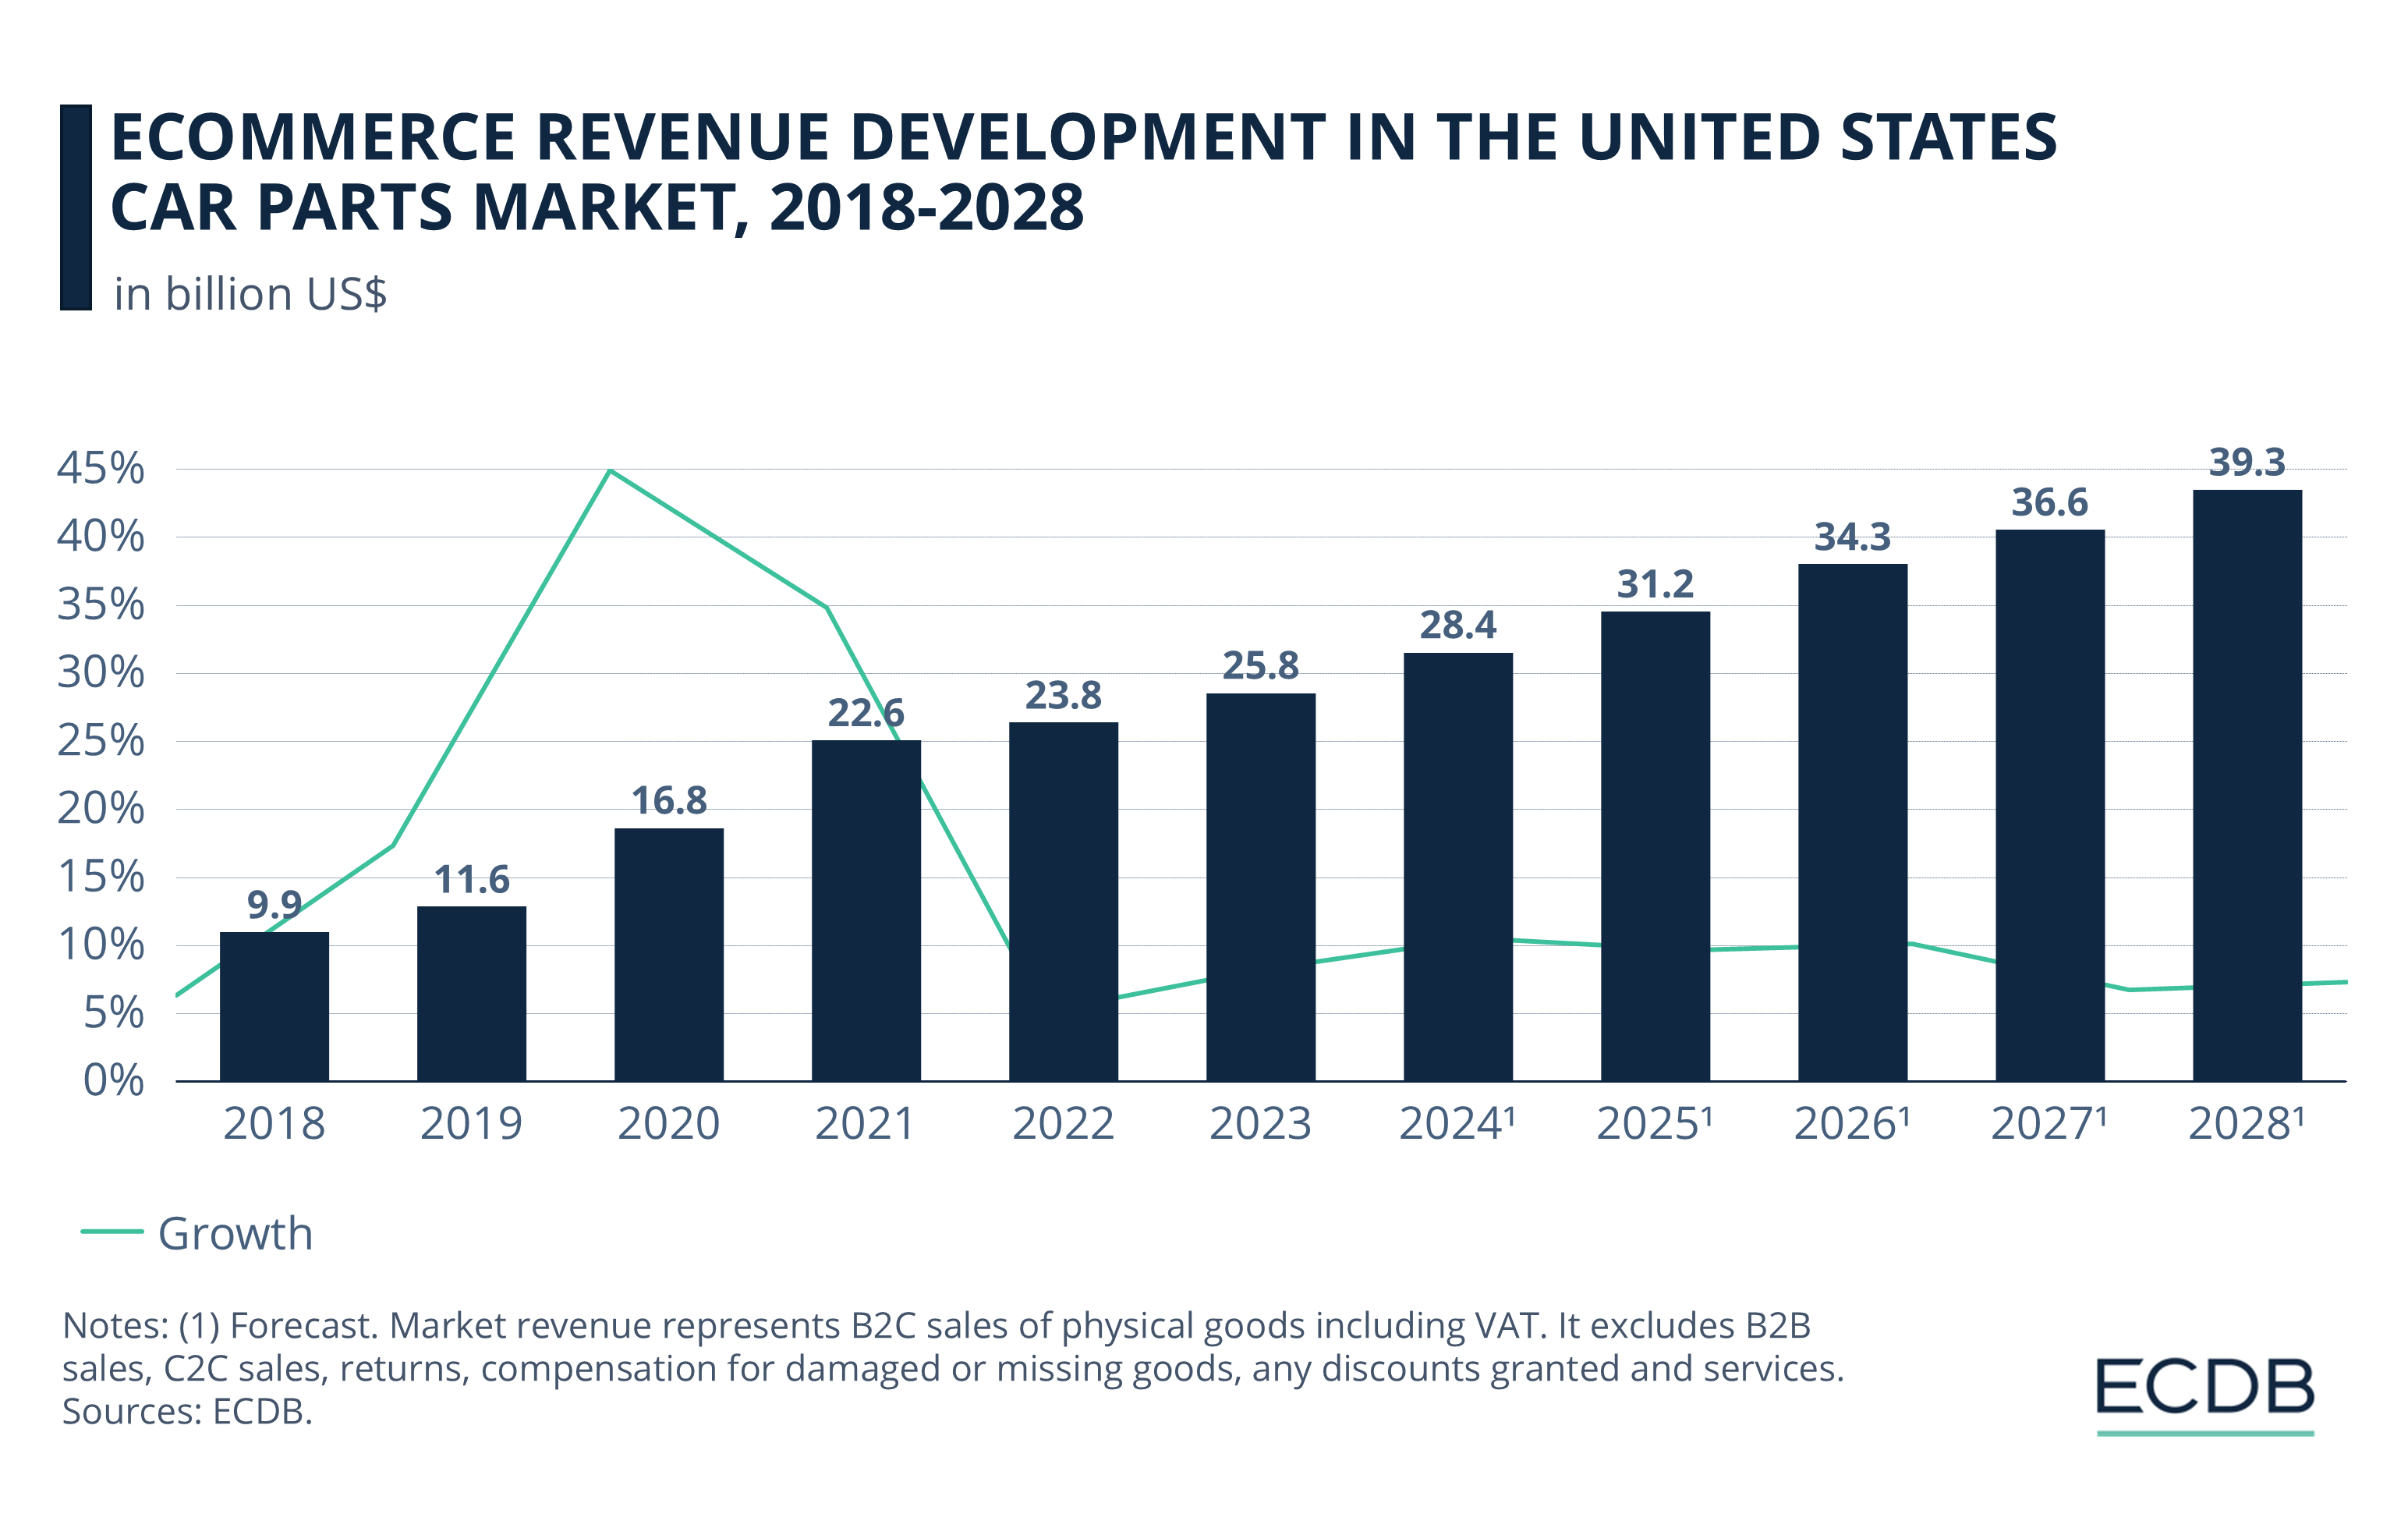Viewport: 2408px width, 1521px height.
Task: Click the 2024¹ x-axis year label
Action: pyautogui.click(x=1457, y=1124)
